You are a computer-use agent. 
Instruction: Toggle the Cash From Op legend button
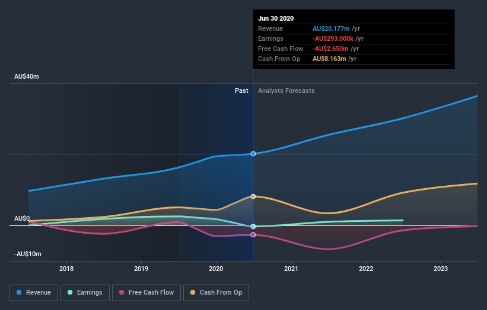point(216,293)
